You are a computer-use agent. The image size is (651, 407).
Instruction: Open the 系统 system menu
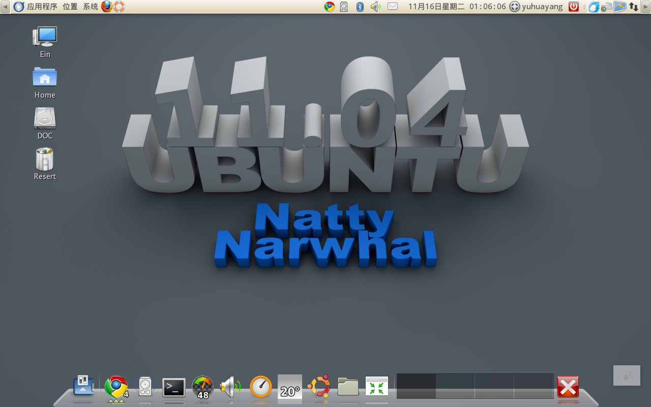point(91,7)
